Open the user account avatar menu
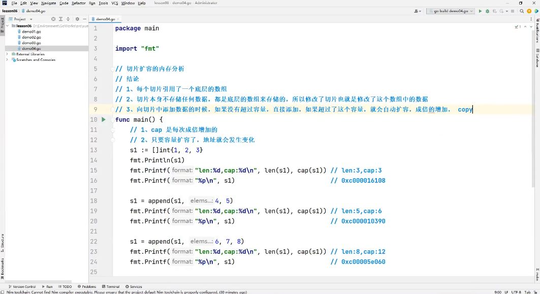This screenshot has width=540, height=294. (418, 11)
